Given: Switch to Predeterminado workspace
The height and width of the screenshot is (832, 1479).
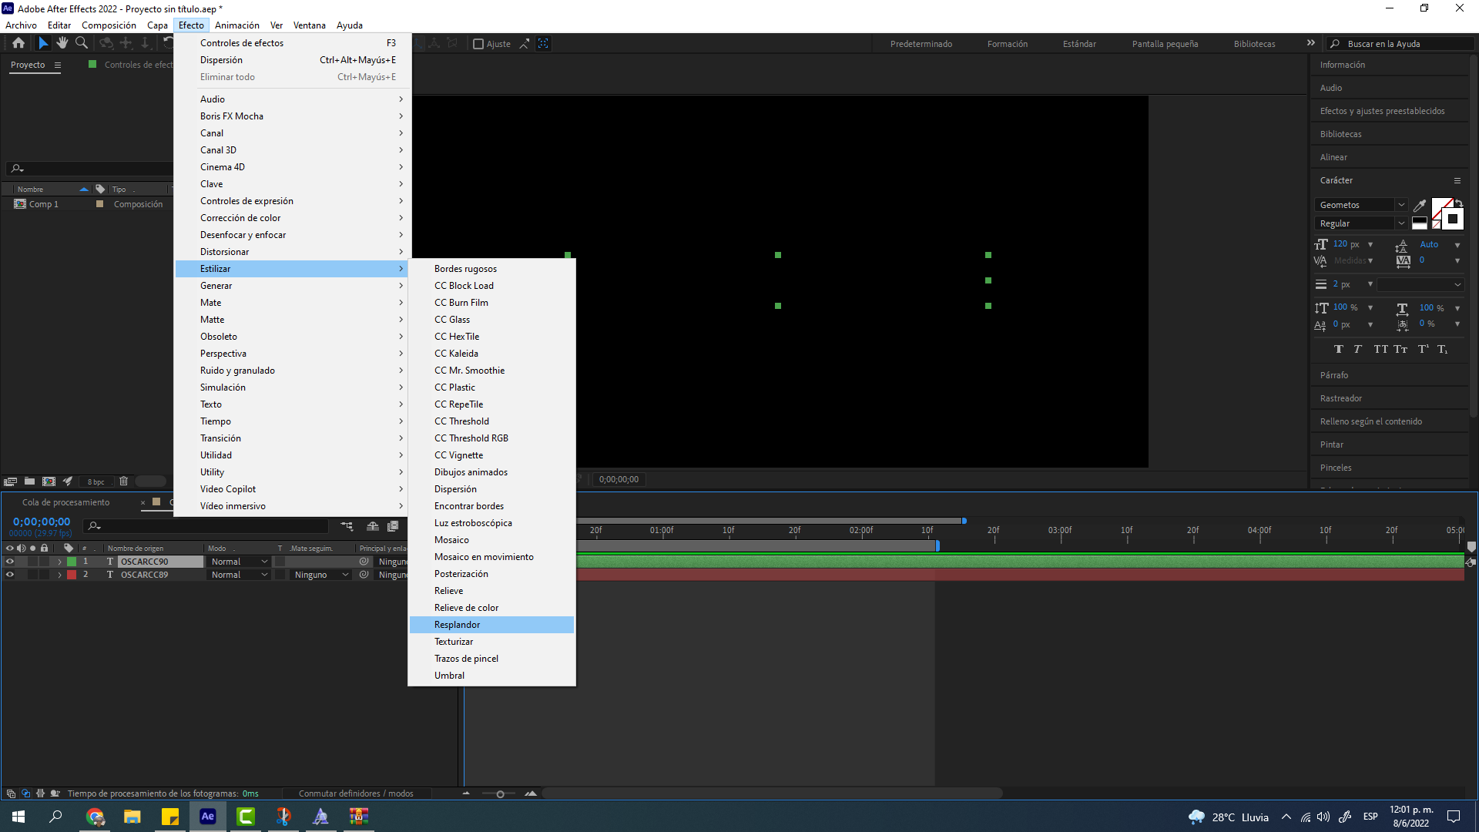Looking at the screenshot, I should (x=921, y=44).
